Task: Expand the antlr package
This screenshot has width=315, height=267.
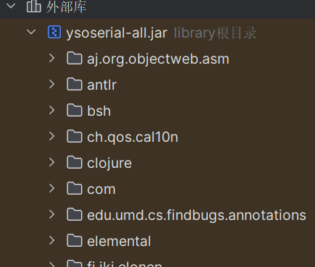Action: pyautogui.click(x=52, y=84)
